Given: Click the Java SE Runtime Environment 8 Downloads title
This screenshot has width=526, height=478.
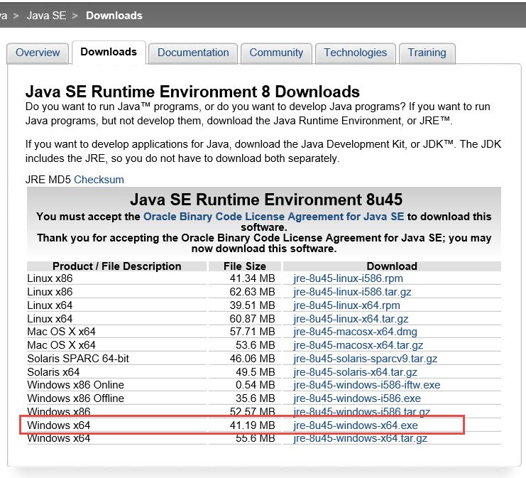Looking at the screenshot, I should tap(192, 92).
